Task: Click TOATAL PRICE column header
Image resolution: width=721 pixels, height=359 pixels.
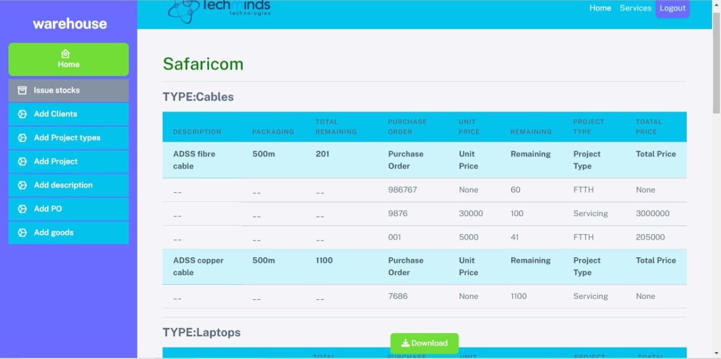Action: [x=649, y=127]
